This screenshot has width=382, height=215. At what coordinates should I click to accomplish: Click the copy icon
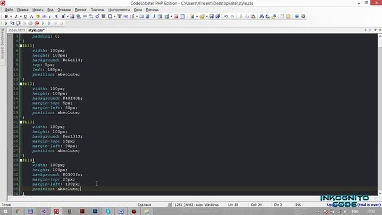click(x=247, y=17)
